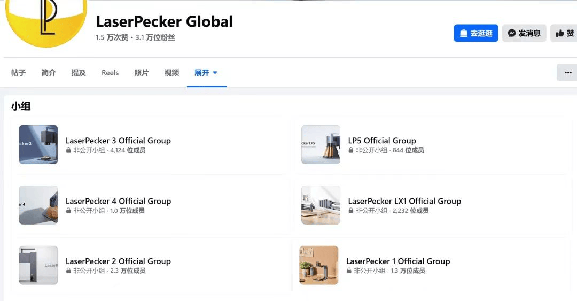
Task: Click the thumbs-up 赞 like button
Action: [x=564, y=33]
